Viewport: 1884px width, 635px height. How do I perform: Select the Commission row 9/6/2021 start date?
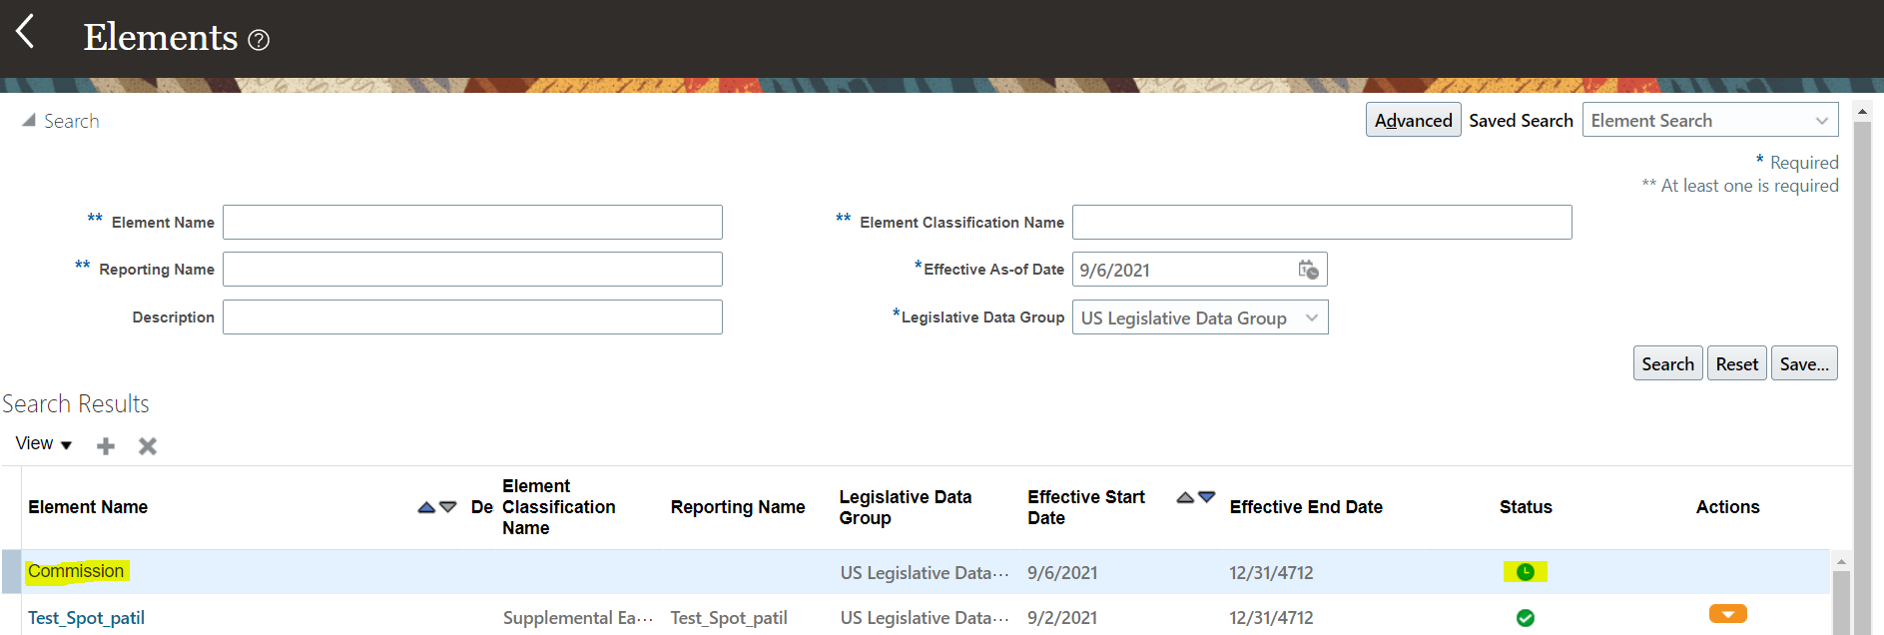[1062, 573]
